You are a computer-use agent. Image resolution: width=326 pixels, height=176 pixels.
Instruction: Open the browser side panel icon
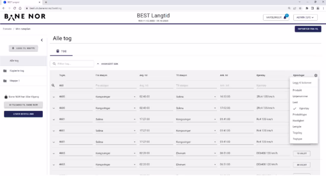point(312,8)
